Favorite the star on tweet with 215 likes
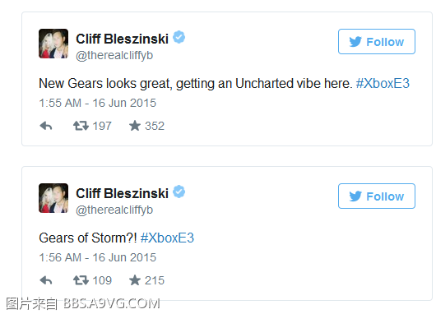 [x=135, y=280]
